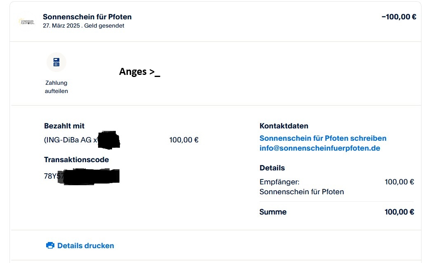Open the Sonnenschein für Pfoten schreiben link
This screenshot has height=263, width=424.
pos(323,138)
